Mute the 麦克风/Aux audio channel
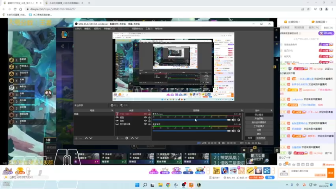The height and width of the screenshot is (189, 336). (x=234, y=120)
